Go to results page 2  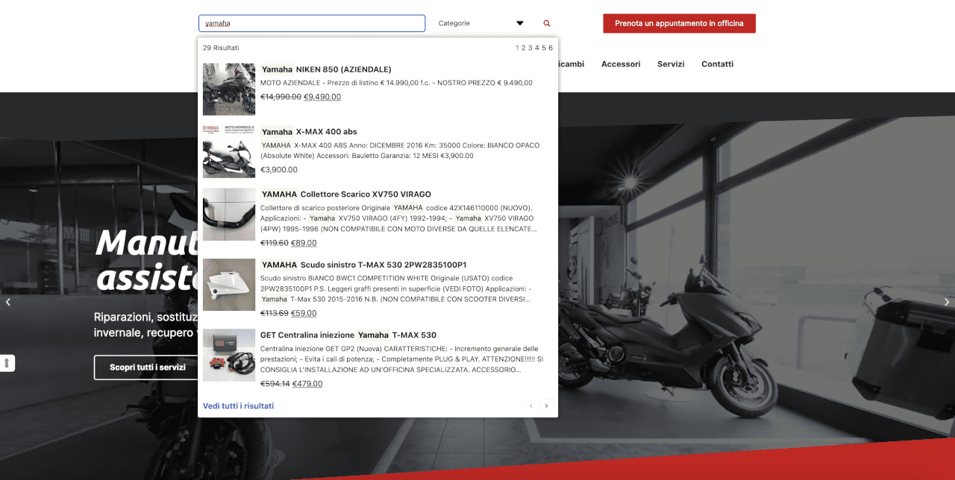point(524,48)
